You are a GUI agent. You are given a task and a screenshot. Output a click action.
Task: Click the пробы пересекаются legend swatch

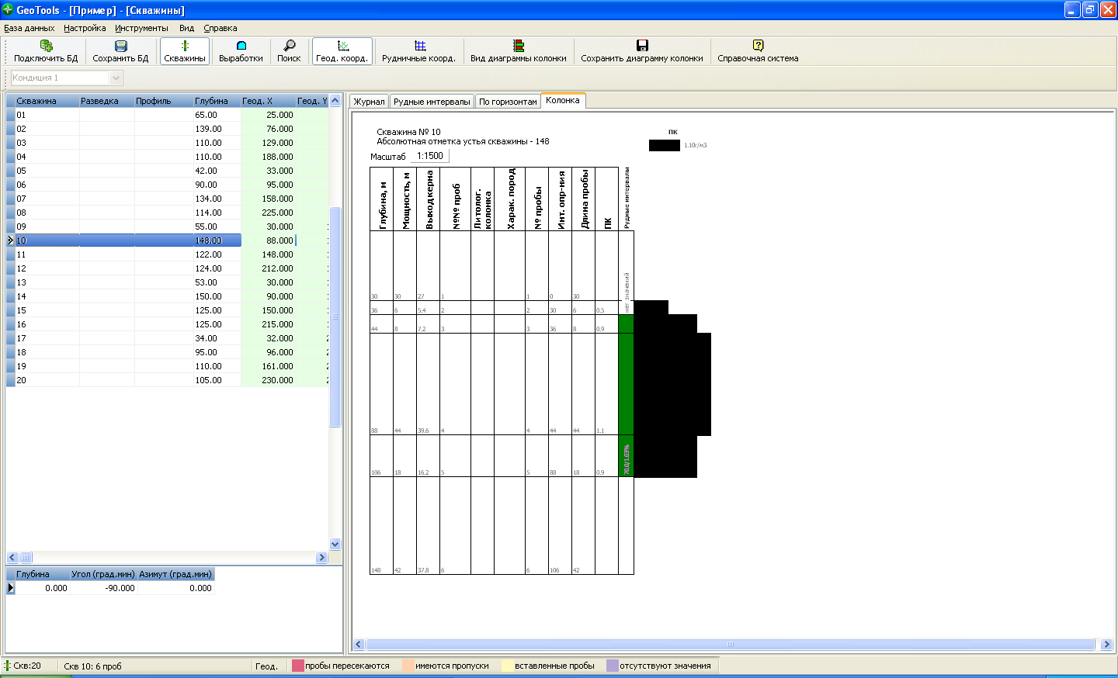297,666
